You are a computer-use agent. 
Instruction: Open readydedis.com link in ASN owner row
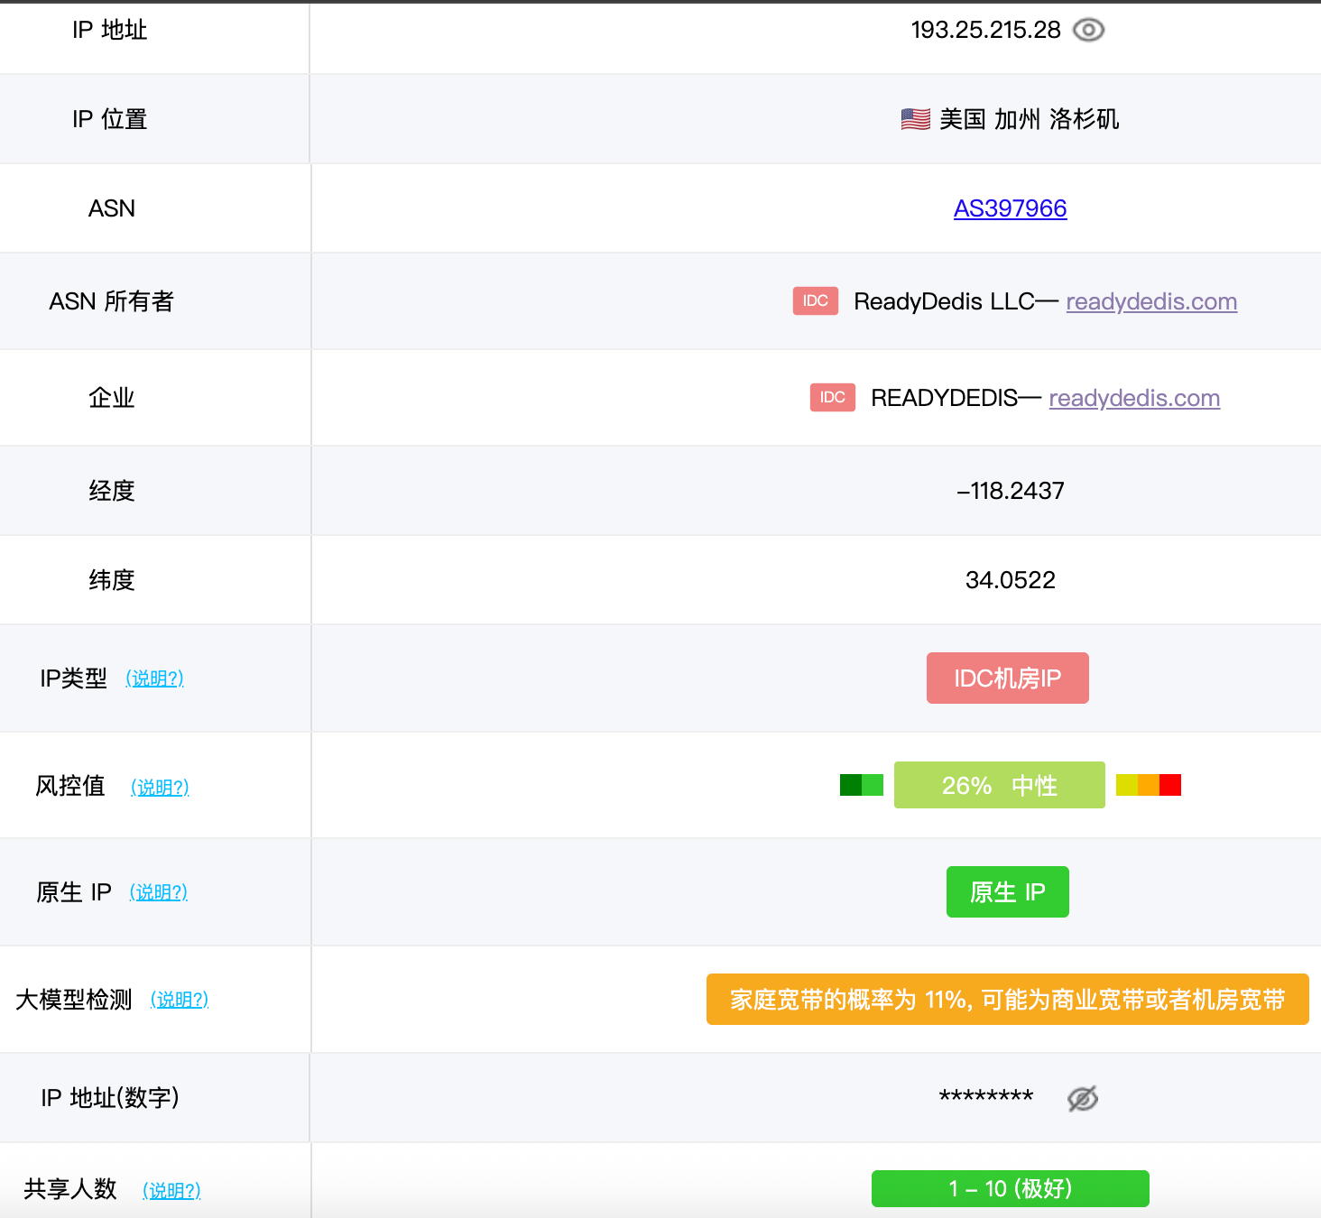point(1150,301)
